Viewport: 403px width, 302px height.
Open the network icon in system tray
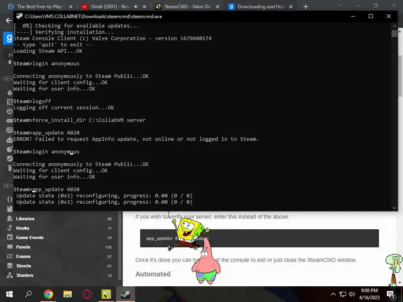[343, 294]
